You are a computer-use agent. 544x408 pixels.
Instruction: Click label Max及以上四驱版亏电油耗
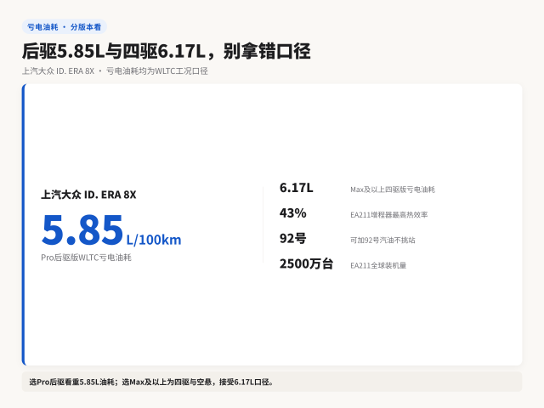(393, 190)
